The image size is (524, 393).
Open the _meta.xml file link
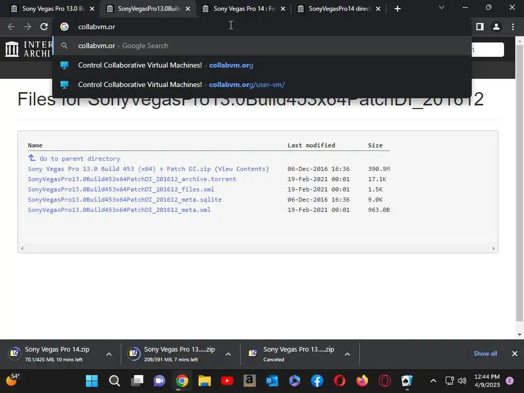click(x=119, y=210)
